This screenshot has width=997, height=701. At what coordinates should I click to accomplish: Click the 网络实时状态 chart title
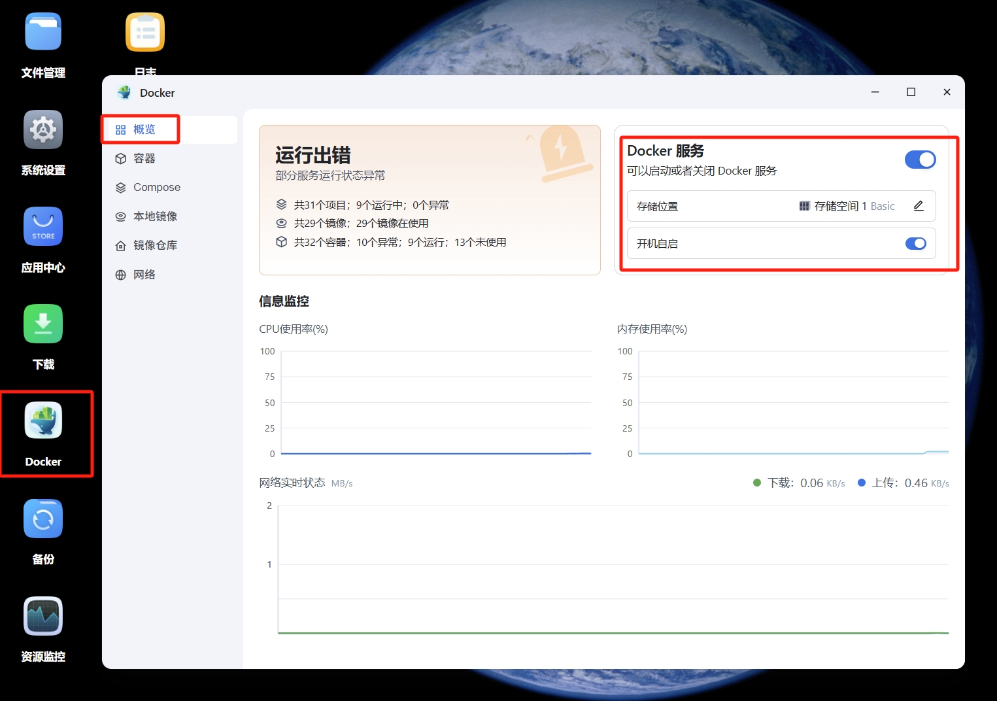click(x=292, y=483)
